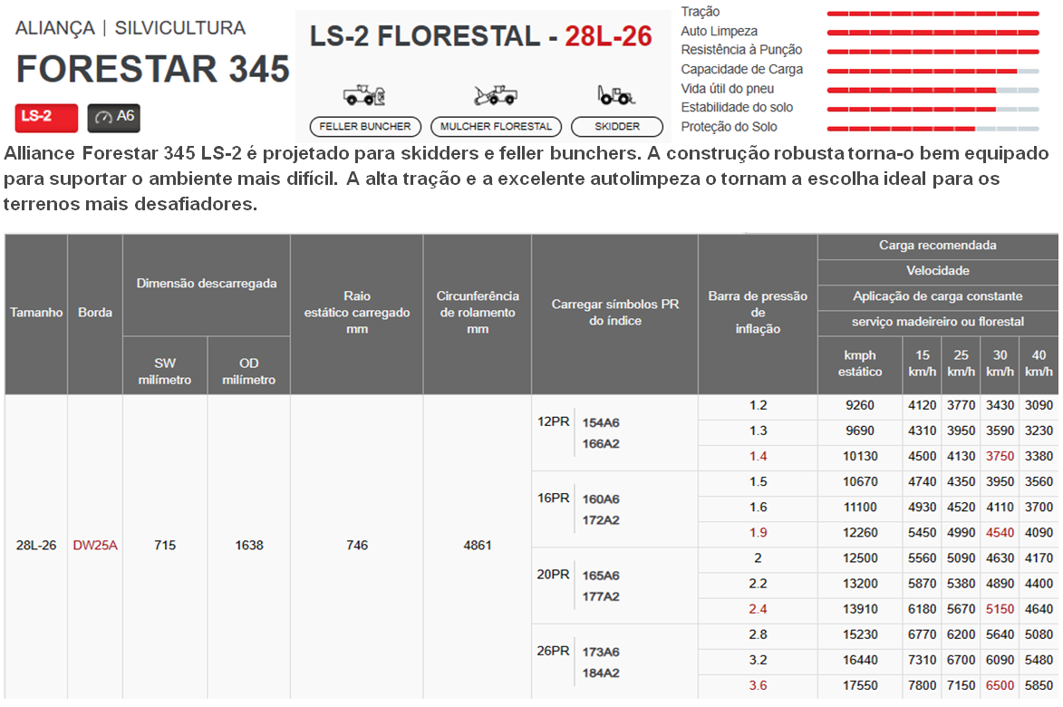Screen dimensions: 1063x707
Task: Click the speedometer icon in the A6 badge
Action: point(103,117)
